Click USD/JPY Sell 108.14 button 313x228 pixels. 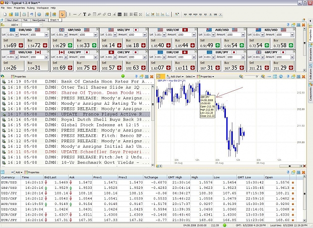(x=111, y=43)
